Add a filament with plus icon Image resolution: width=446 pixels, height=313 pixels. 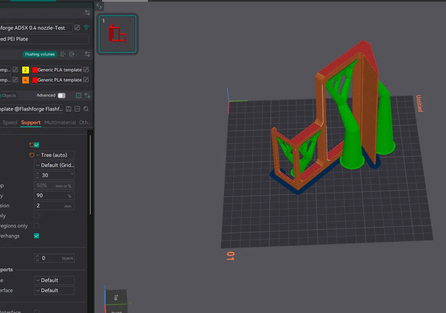[x=72, y=54]
